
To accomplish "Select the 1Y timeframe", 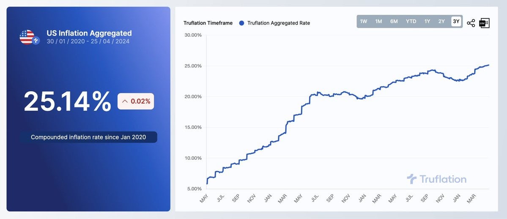I will tap(427, 21).
